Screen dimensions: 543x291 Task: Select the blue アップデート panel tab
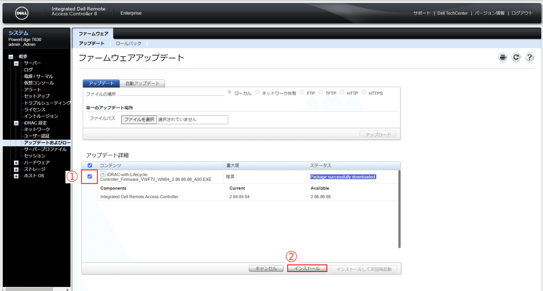tap(101, 83)
